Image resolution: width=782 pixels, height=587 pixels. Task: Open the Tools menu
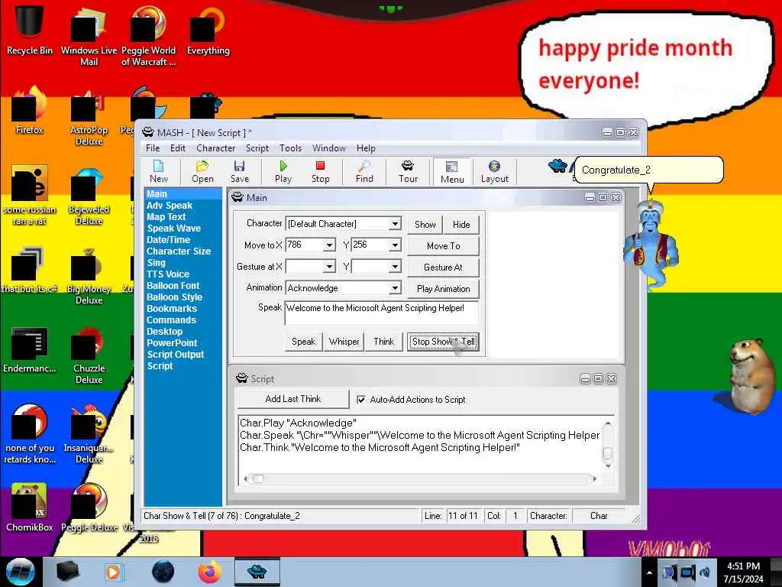(x=290, y=148)
